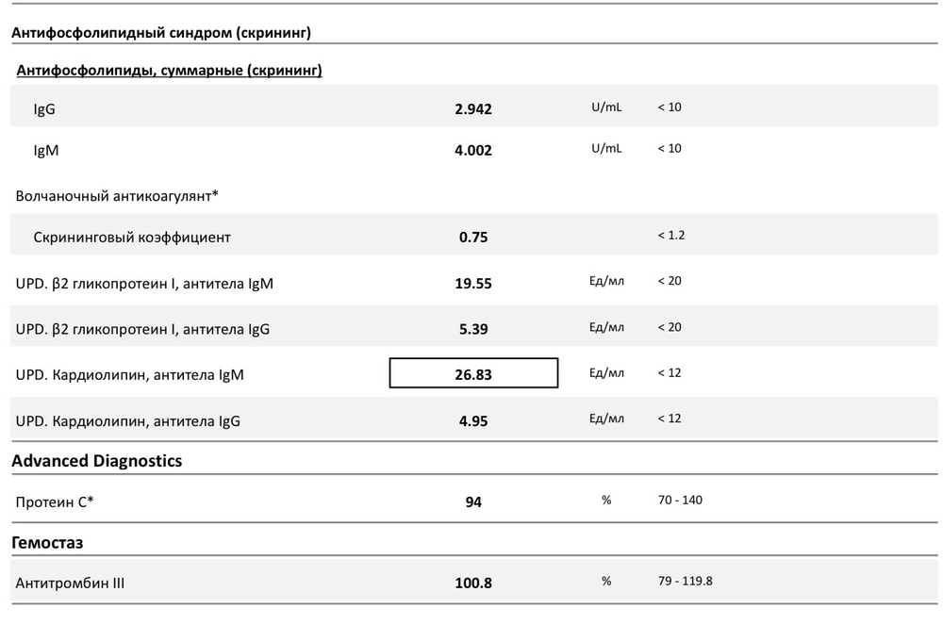
Task: Select the cardiolipin IgG value 4.95
Action: coord(473,421)
